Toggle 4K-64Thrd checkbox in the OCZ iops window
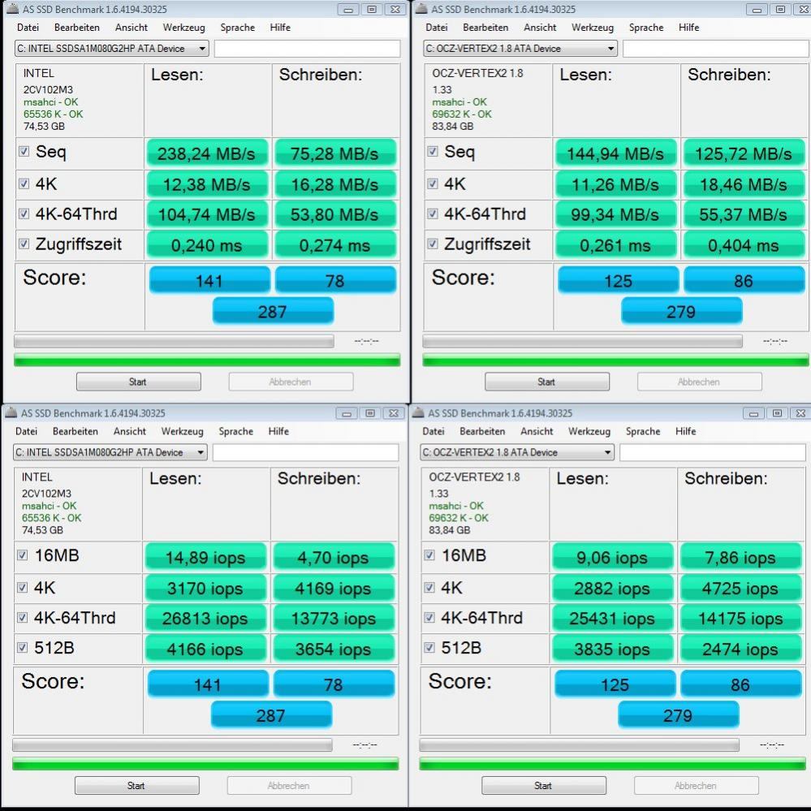 coord(429,617)
